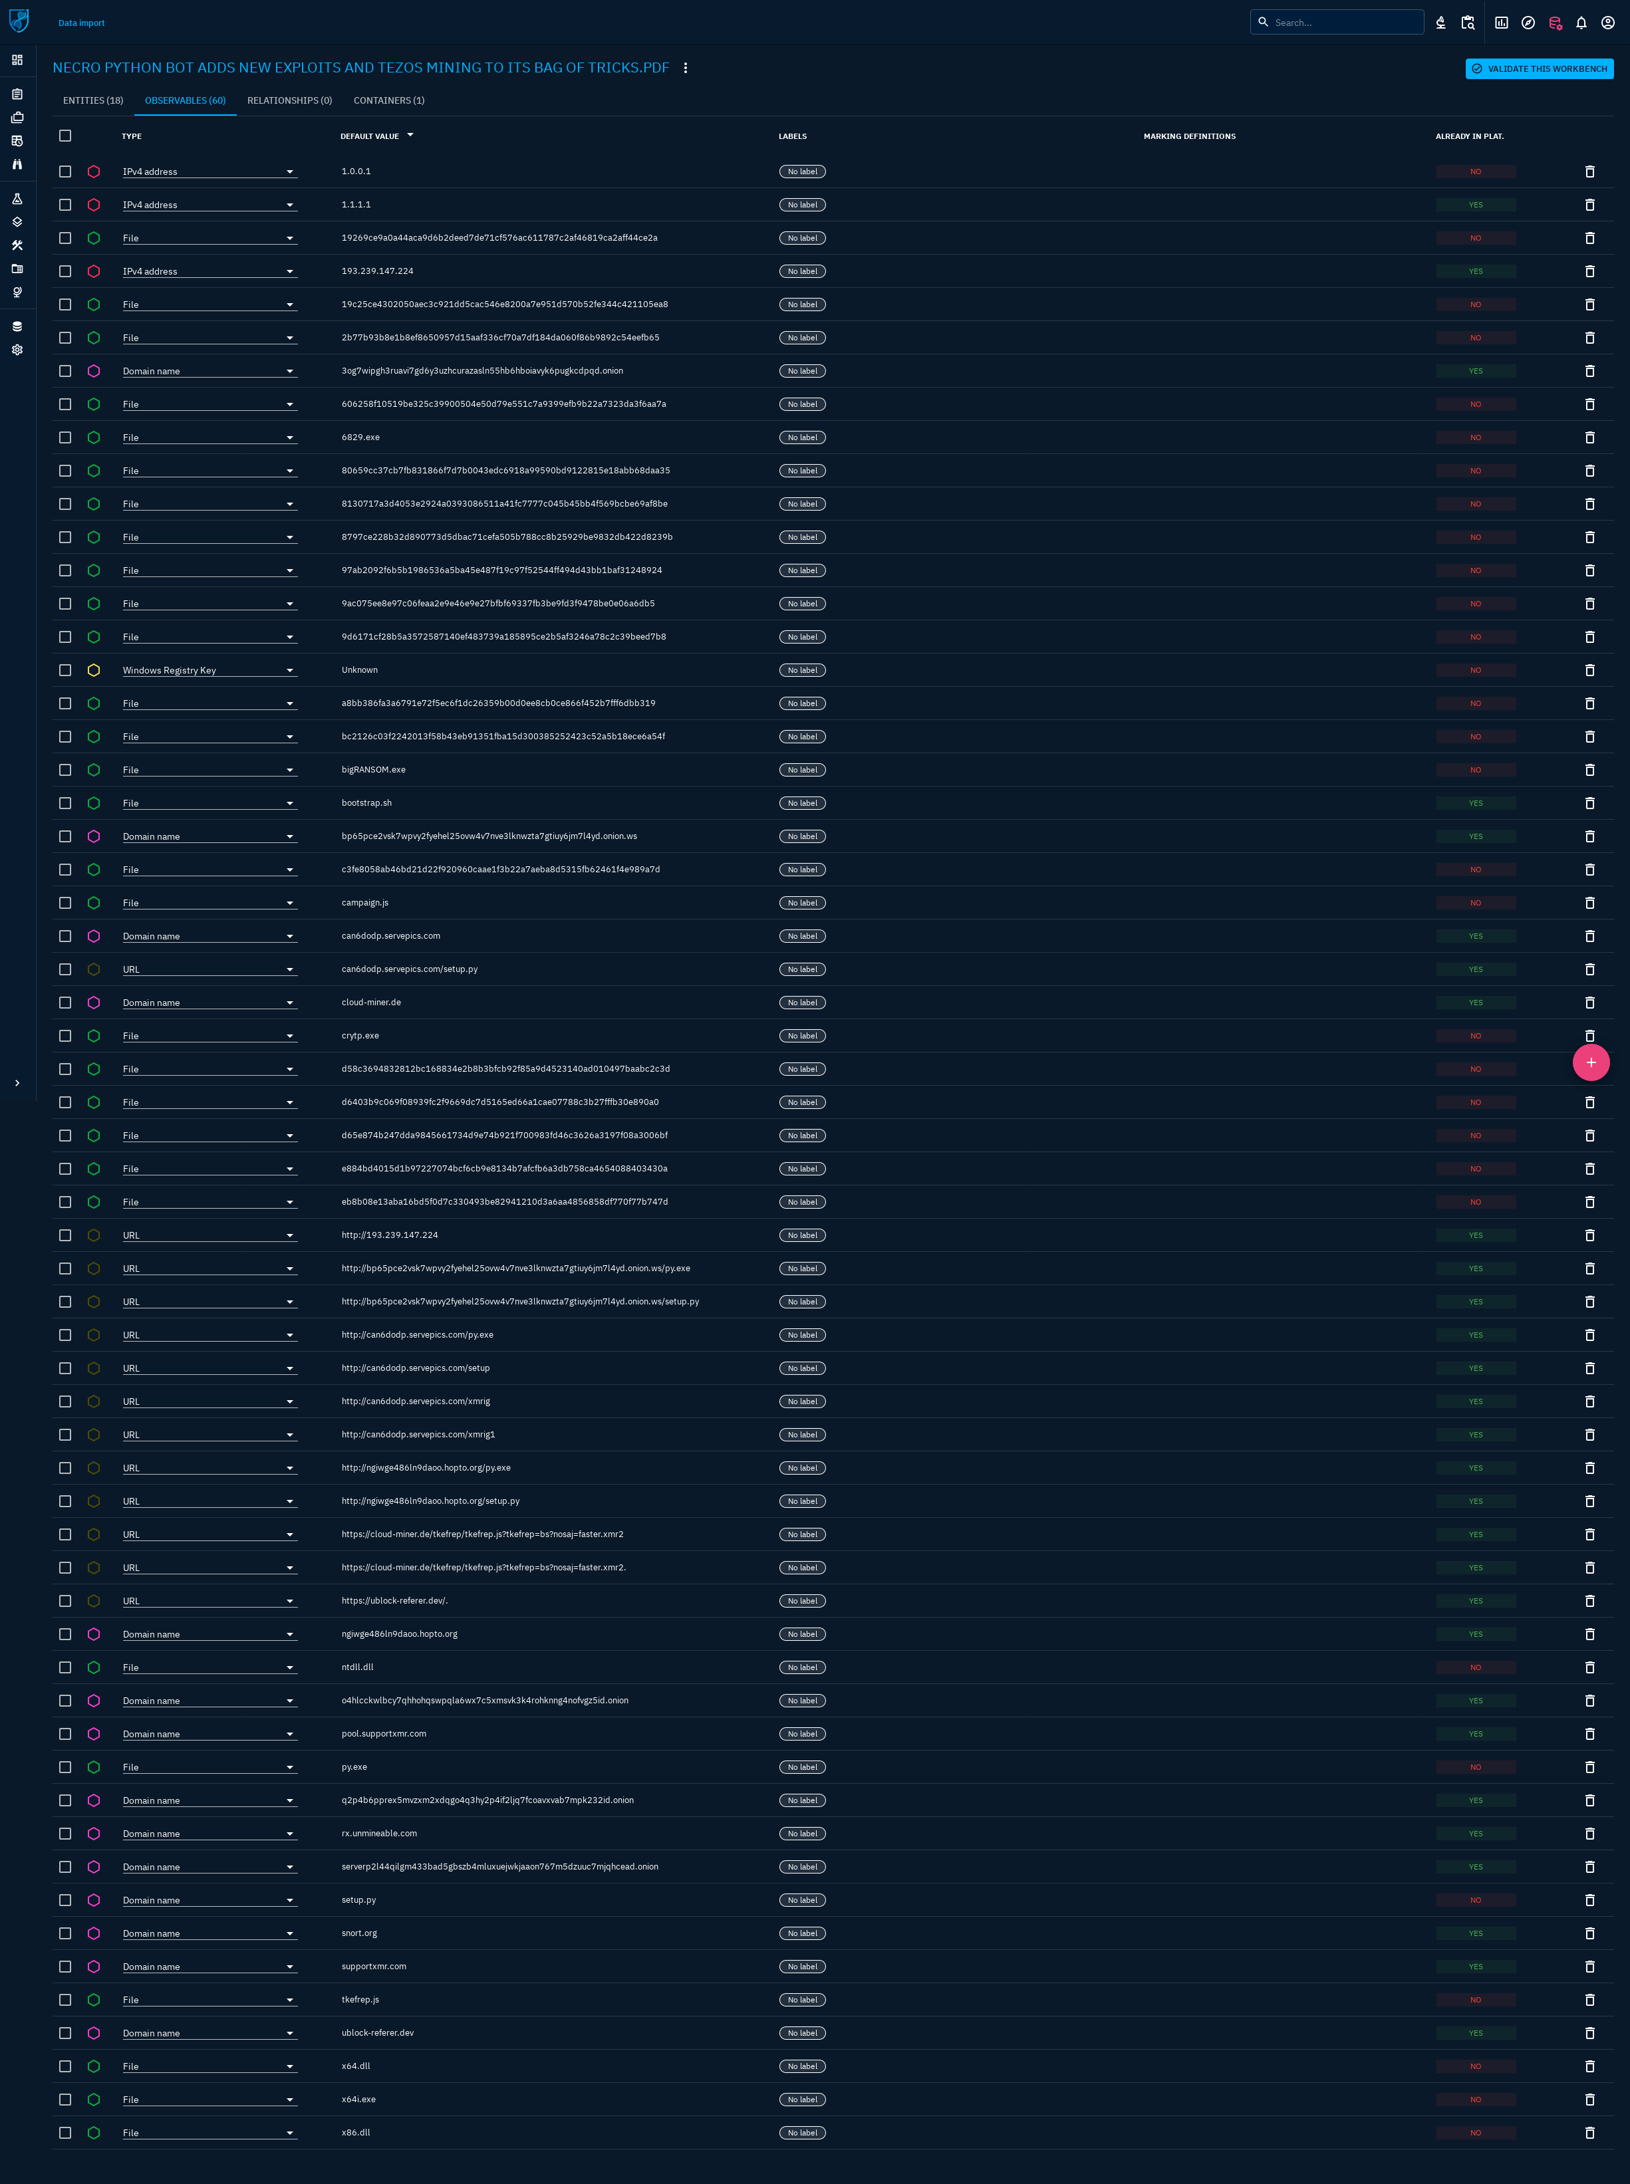Open the Techniques tools icon in sidebar
The height and width of the screenshot is (2184, 1630).
(x=18, y=245)
